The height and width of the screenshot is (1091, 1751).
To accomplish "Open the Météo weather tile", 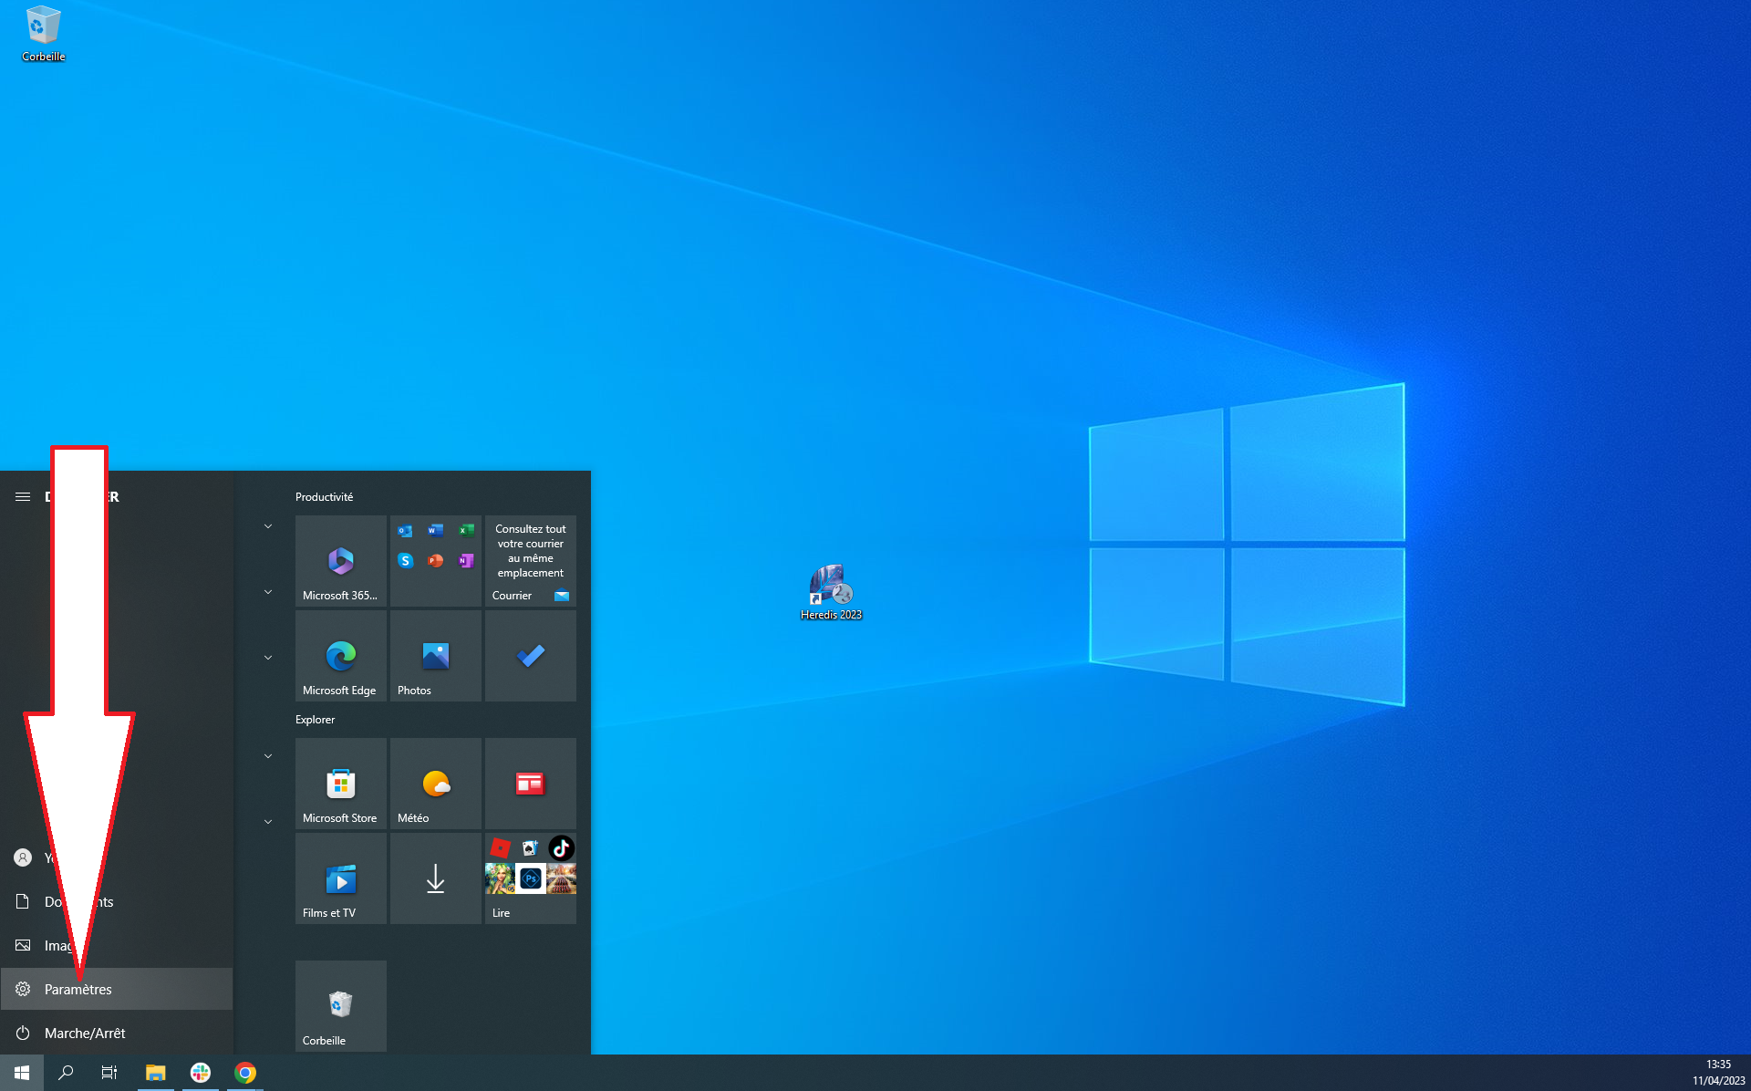I will [435, 783].
